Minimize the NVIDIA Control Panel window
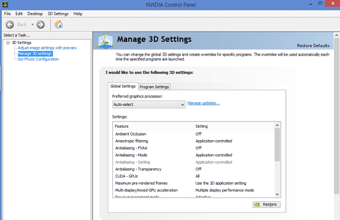This screenshot has height=220, width=340. coord(311,4)
